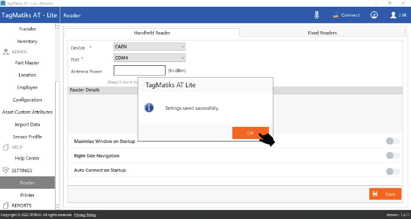The height and width of the screenshot is (219, 411).
Task: Toggle Maximize Window on Startup switch
Action: [392, 141]
